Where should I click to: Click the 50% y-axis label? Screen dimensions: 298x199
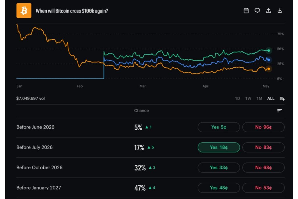[281, 49]
